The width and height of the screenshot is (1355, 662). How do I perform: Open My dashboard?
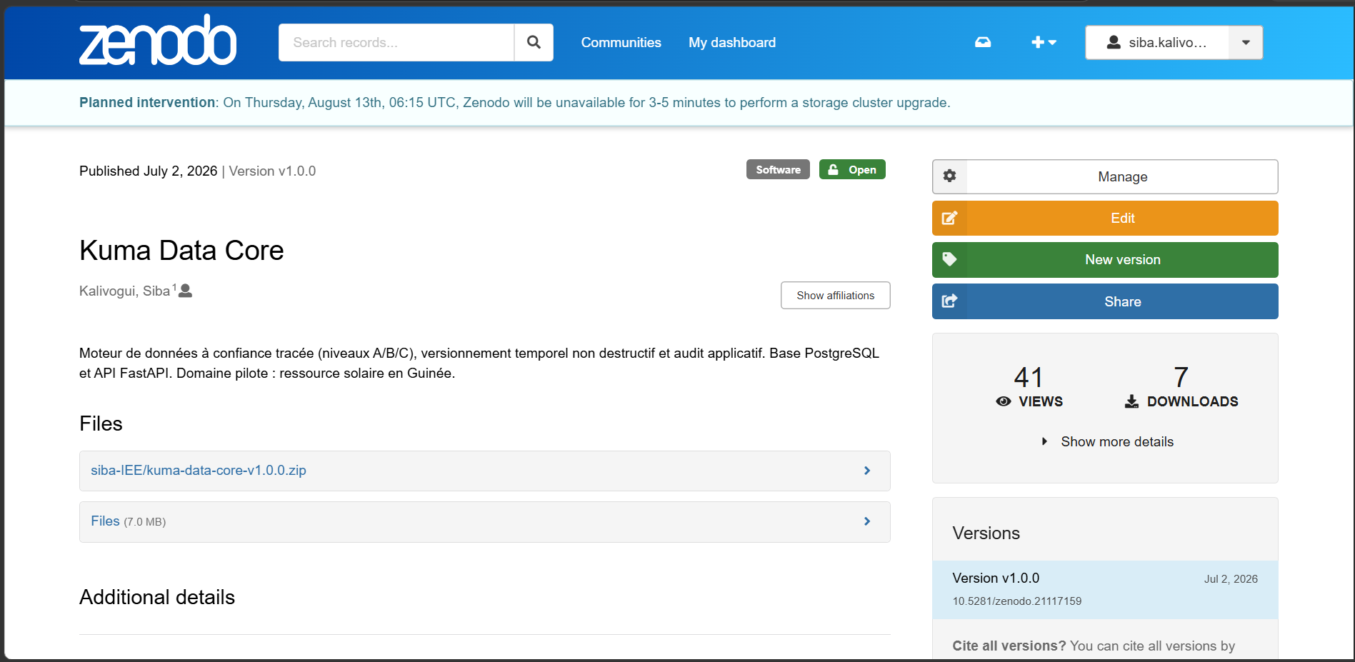point(732,42)
